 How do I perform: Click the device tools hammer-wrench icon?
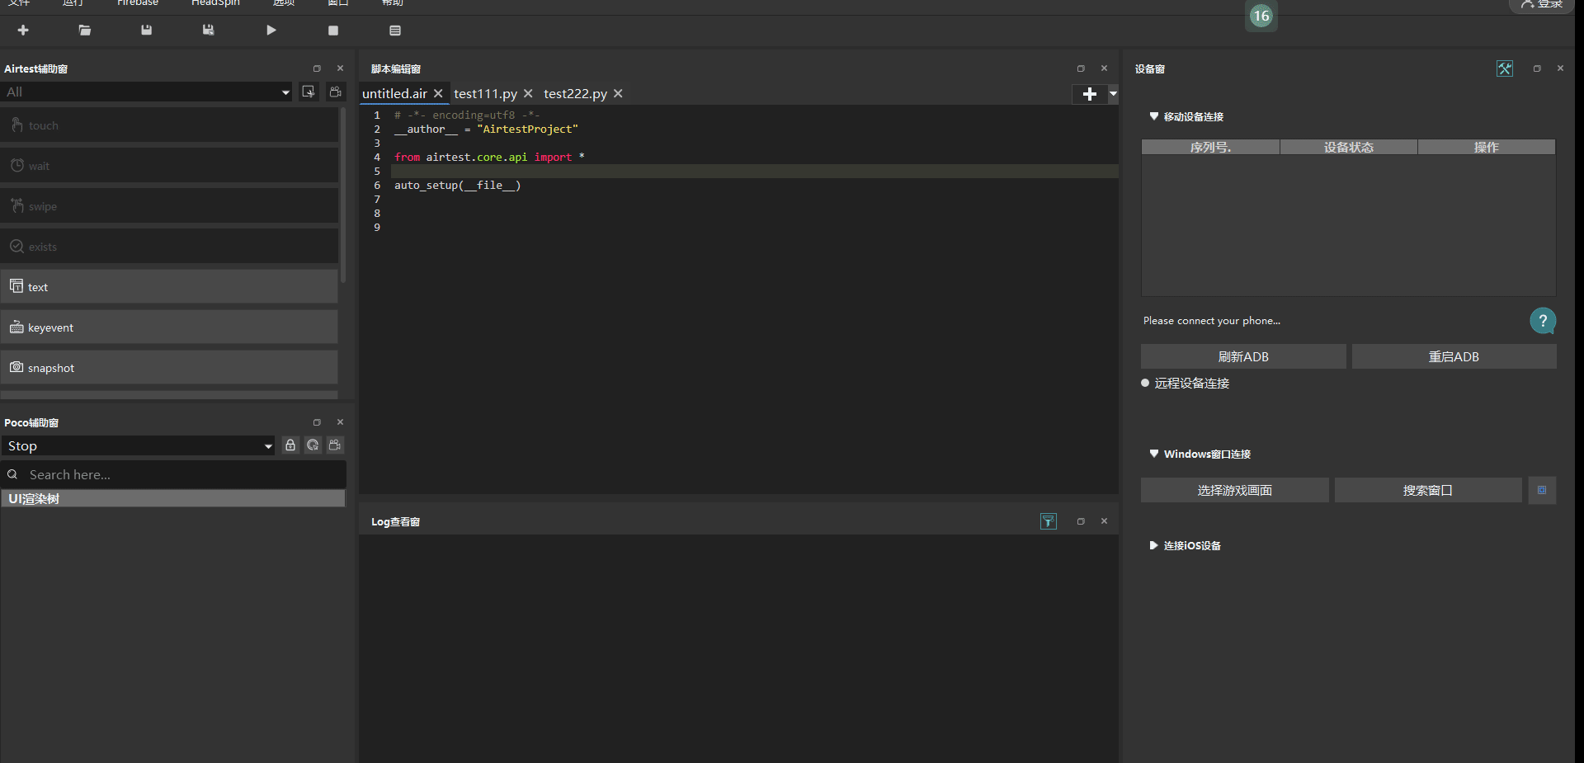(x=1505, y=68)
